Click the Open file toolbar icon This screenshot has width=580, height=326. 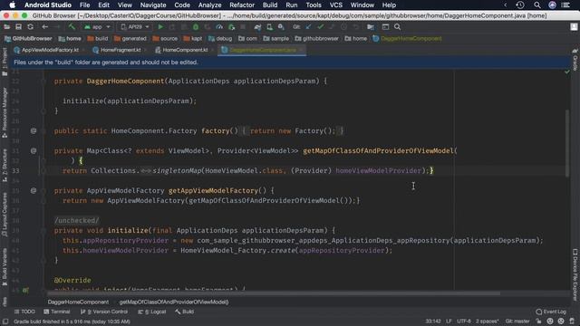6,27
